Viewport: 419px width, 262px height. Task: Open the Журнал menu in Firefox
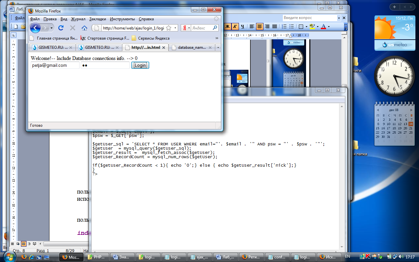point(78,19)
